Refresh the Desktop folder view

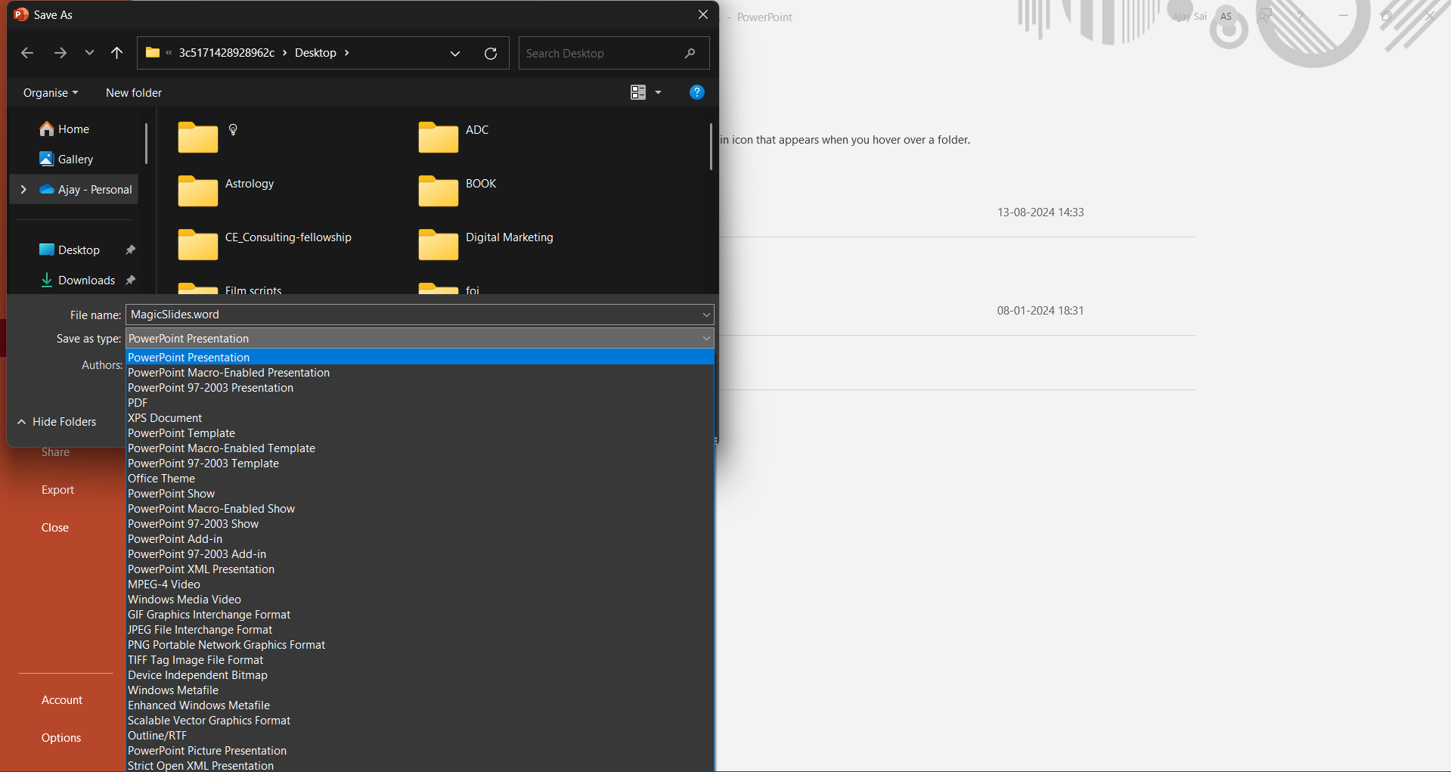(491, 53)
